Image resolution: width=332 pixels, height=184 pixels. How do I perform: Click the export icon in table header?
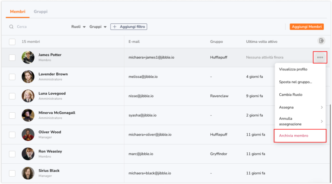[321, 41]
